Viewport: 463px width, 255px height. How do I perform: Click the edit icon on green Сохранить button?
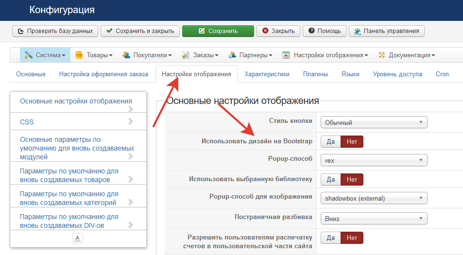(x=202, y=31)
